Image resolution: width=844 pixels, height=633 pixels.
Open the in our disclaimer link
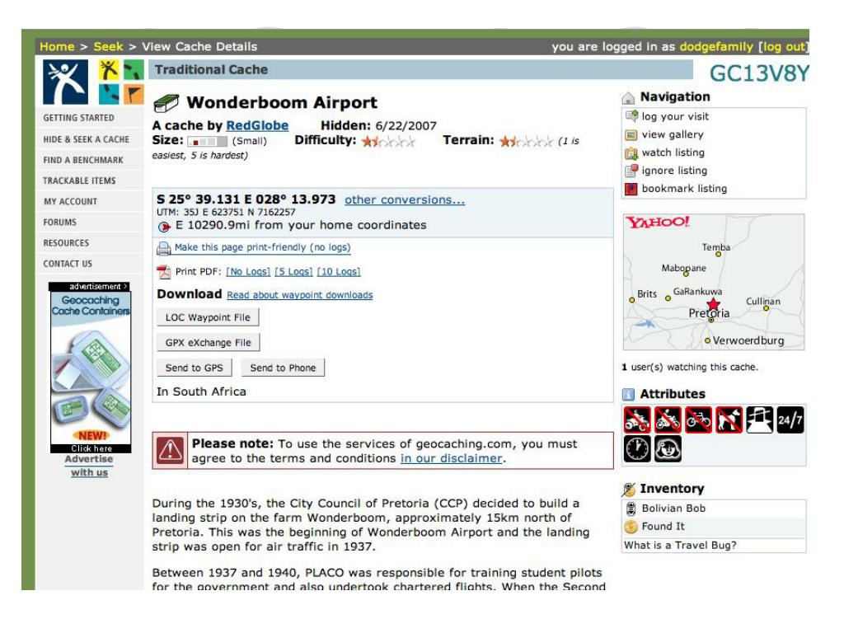(x=451, y=458)
